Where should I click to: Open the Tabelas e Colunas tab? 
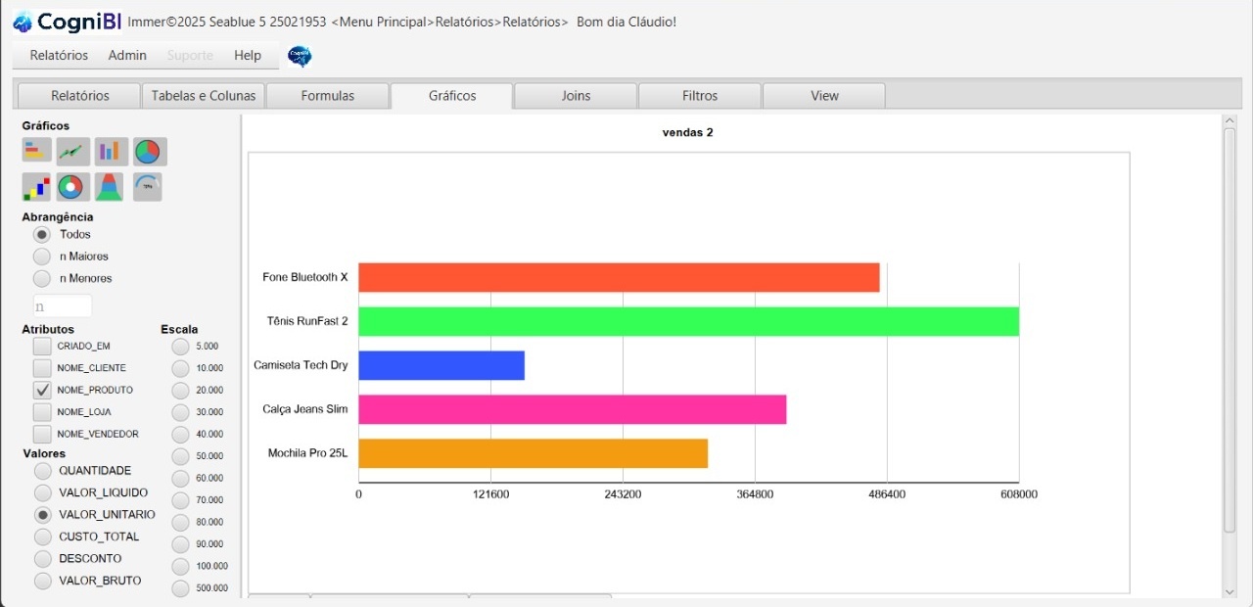(x=204, y=96)
